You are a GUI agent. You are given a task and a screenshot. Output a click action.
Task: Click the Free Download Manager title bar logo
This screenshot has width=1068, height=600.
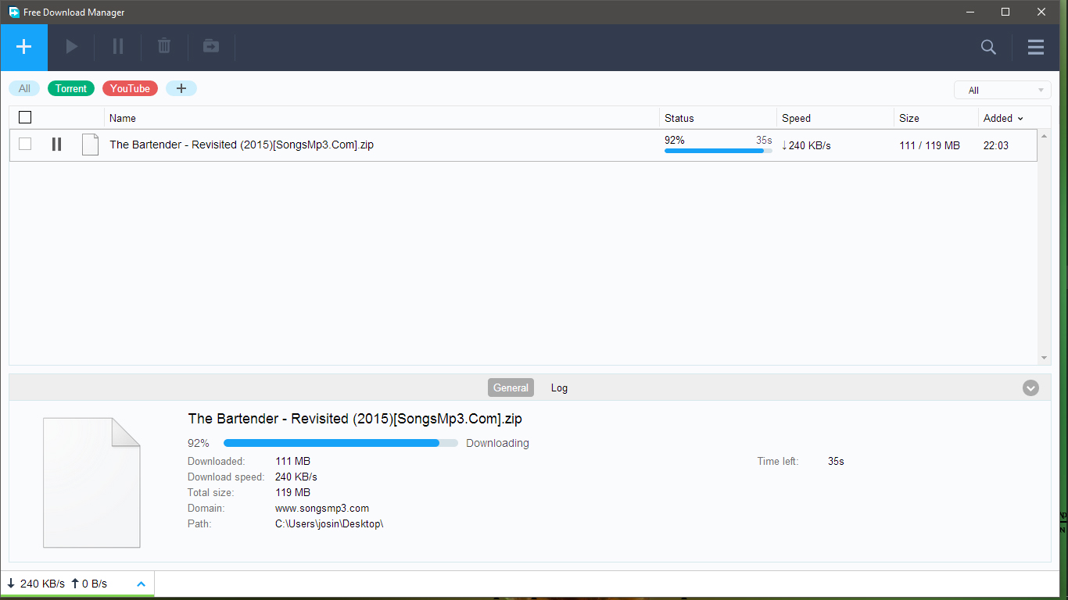tap(14, 12)
